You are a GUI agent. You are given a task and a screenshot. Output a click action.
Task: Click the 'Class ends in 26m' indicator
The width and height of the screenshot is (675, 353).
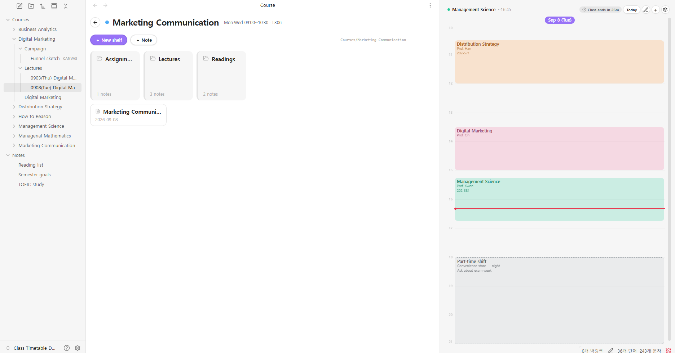point(601,10)
